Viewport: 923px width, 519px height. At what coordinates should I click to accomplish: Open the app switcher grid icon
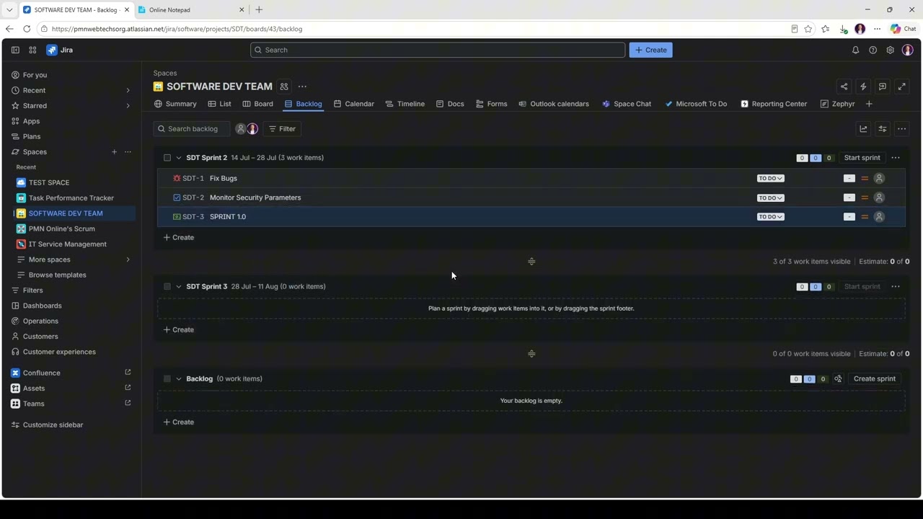tap(32, 50)
